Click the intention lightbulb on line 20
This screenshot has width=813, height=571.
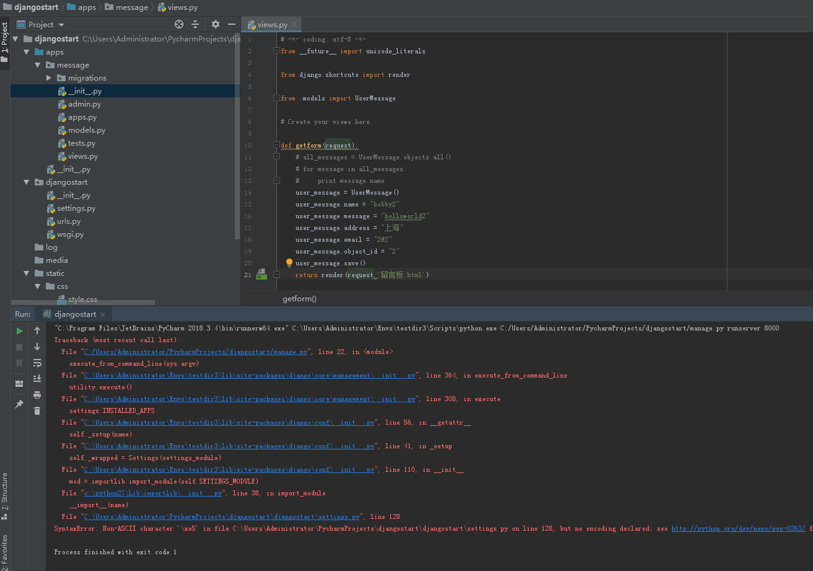(x=289, y=263)
